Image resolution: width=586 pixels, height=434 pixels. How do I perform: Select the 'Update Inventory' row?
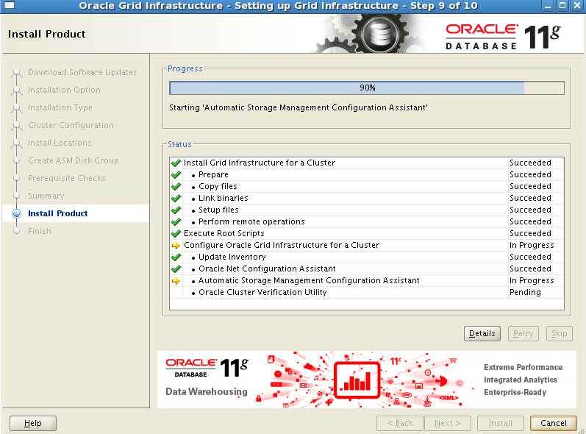tap(367, 257)
